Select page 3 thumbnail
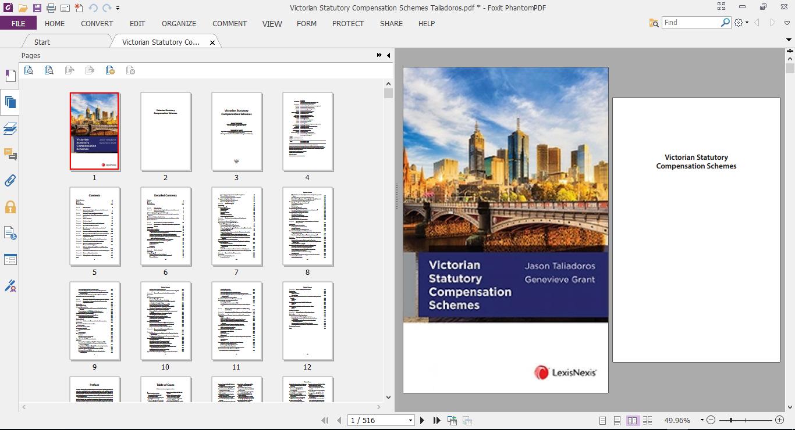 tap(236, 131)
